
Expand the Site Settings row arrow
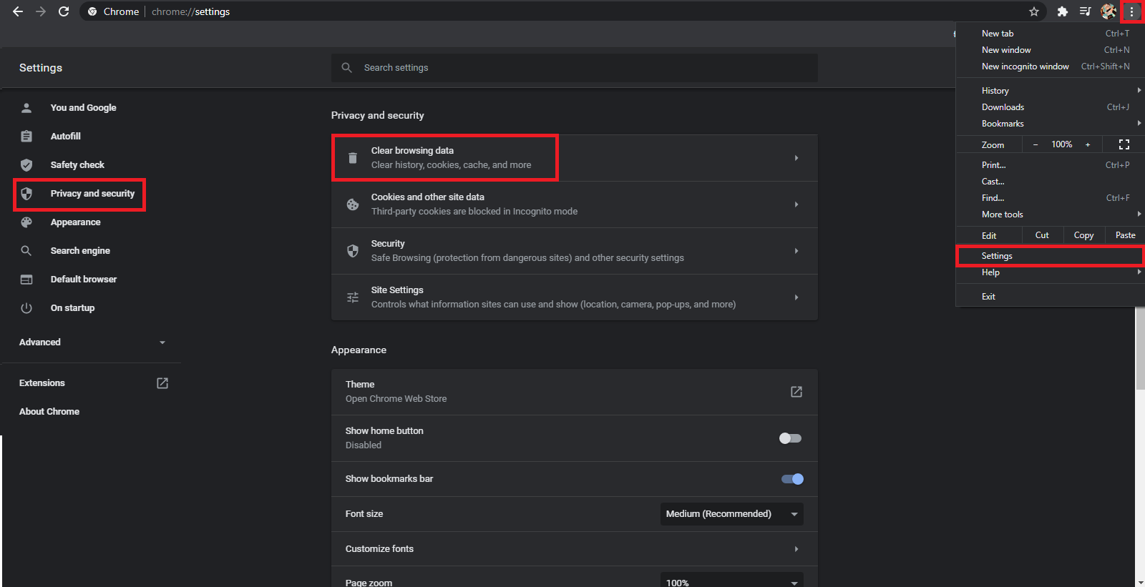pos(796,297)
